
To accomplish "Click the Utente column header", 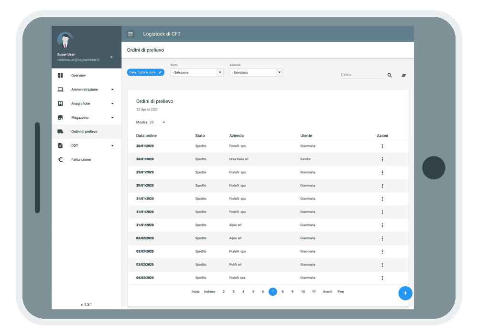I will tap(306, 135).
